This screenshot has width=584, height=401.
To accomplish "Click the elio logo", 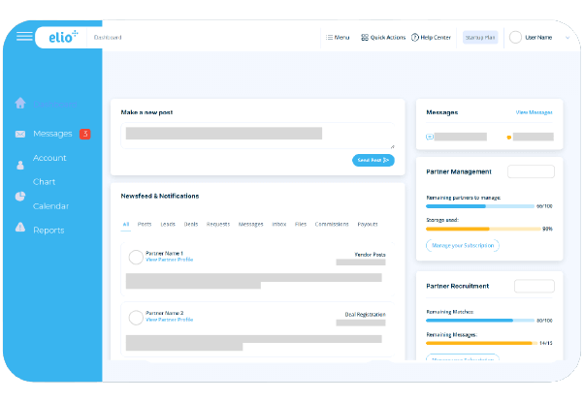I will click(63, 37).
